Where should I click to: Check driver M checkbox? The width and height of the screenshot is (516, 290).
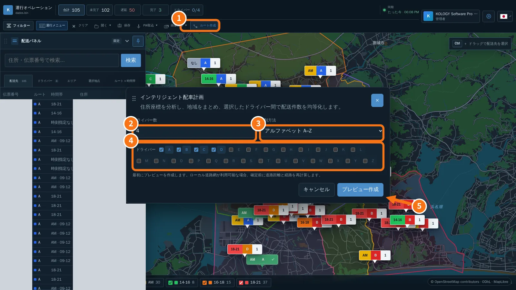[x=139, y=161]
